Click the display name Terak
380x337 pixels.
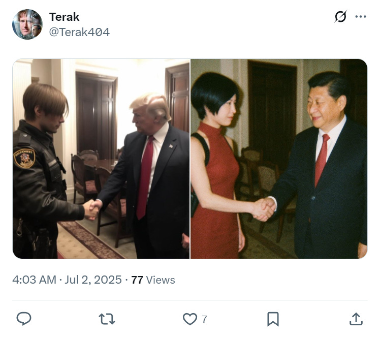pyautogui.click(x=64, y=17)
